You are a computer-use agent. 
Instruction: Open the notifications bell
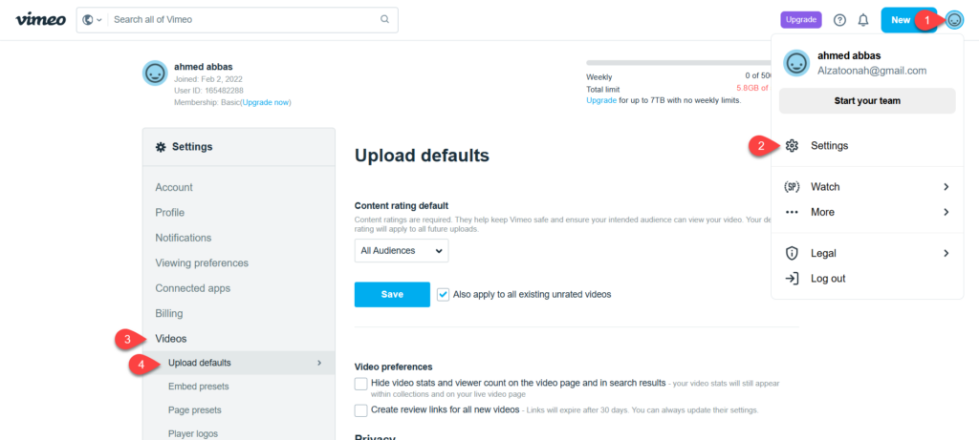(x=863, y=20)
